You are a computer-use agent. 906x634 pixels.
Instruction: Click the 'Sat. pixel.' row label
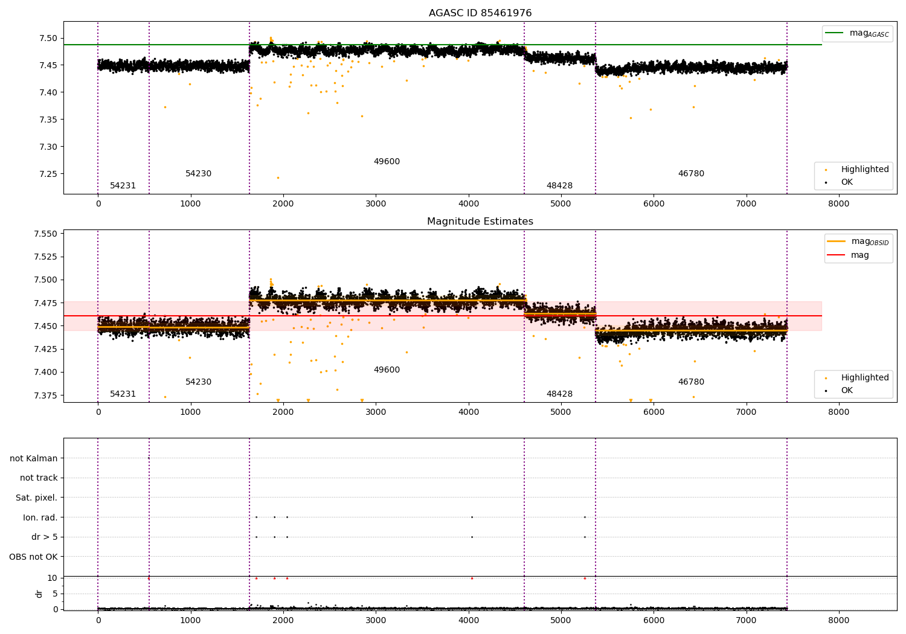pyautogui.click(x=37, y=498)
